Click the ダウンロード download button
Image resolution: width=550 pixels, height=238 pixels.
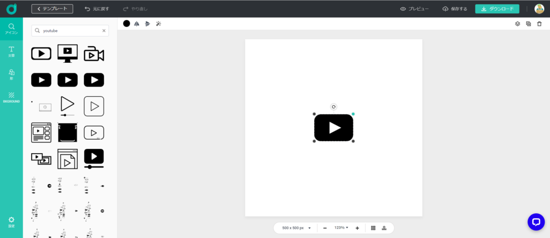click(497, 9)
